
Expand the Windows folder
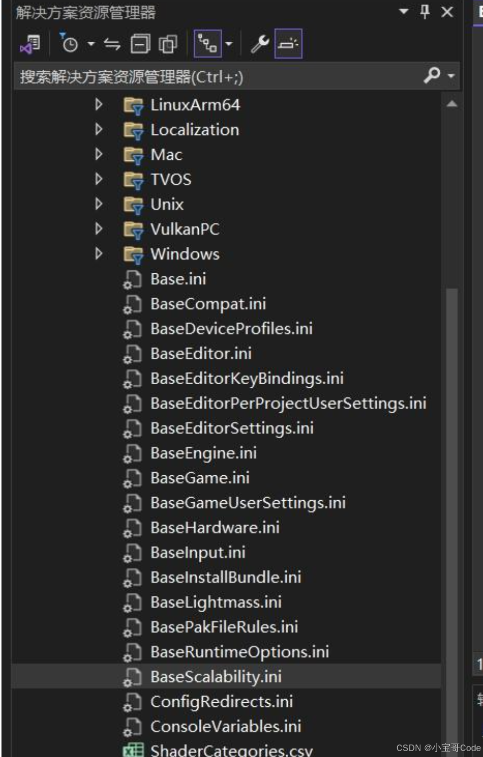tap(98, 254)
